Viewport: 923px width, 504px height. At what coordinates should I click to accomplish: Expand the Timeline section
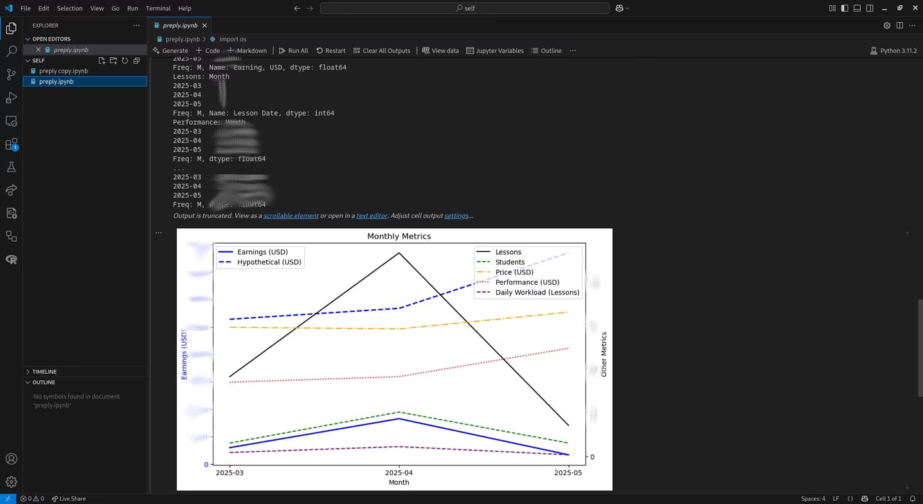tap(44, 372)
